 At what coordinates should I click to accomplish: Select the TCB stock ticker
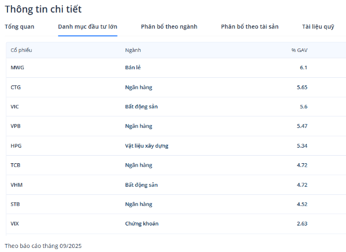click(16, 166)
